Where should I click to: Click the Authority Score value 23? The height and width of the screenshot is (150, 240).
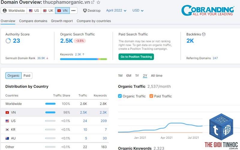[x=16, y=41]
